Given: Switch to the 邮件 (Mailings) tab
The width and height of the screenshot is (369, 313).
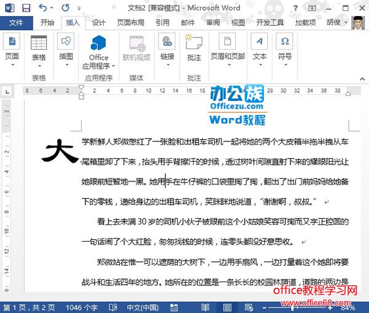Looking at the screenshot, I should [x=188, y=23].
